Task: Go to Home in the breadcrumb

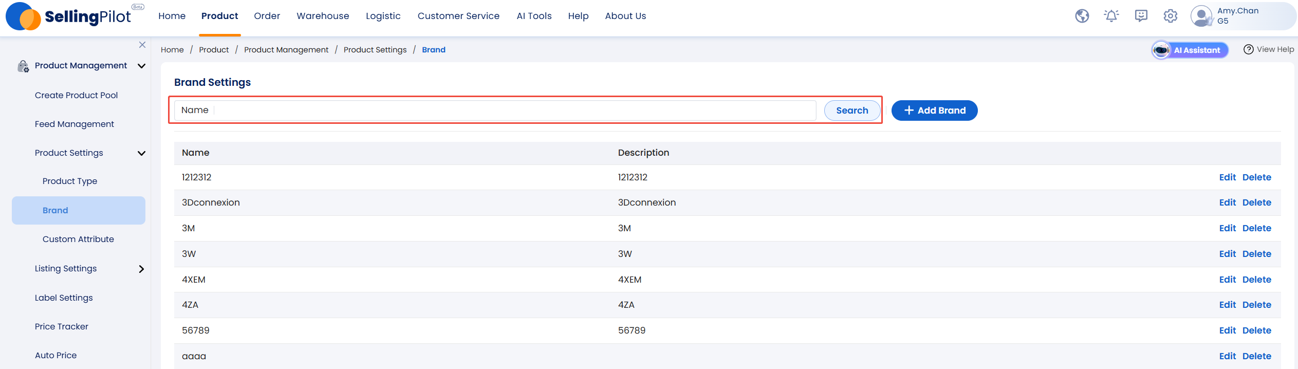Action: [x=172, y=50]
